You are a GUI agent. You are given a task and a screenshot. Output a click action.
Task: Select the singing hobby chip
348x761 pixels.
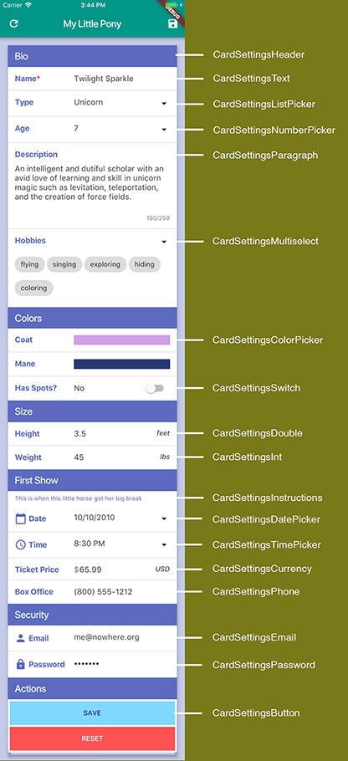[64, 264]
